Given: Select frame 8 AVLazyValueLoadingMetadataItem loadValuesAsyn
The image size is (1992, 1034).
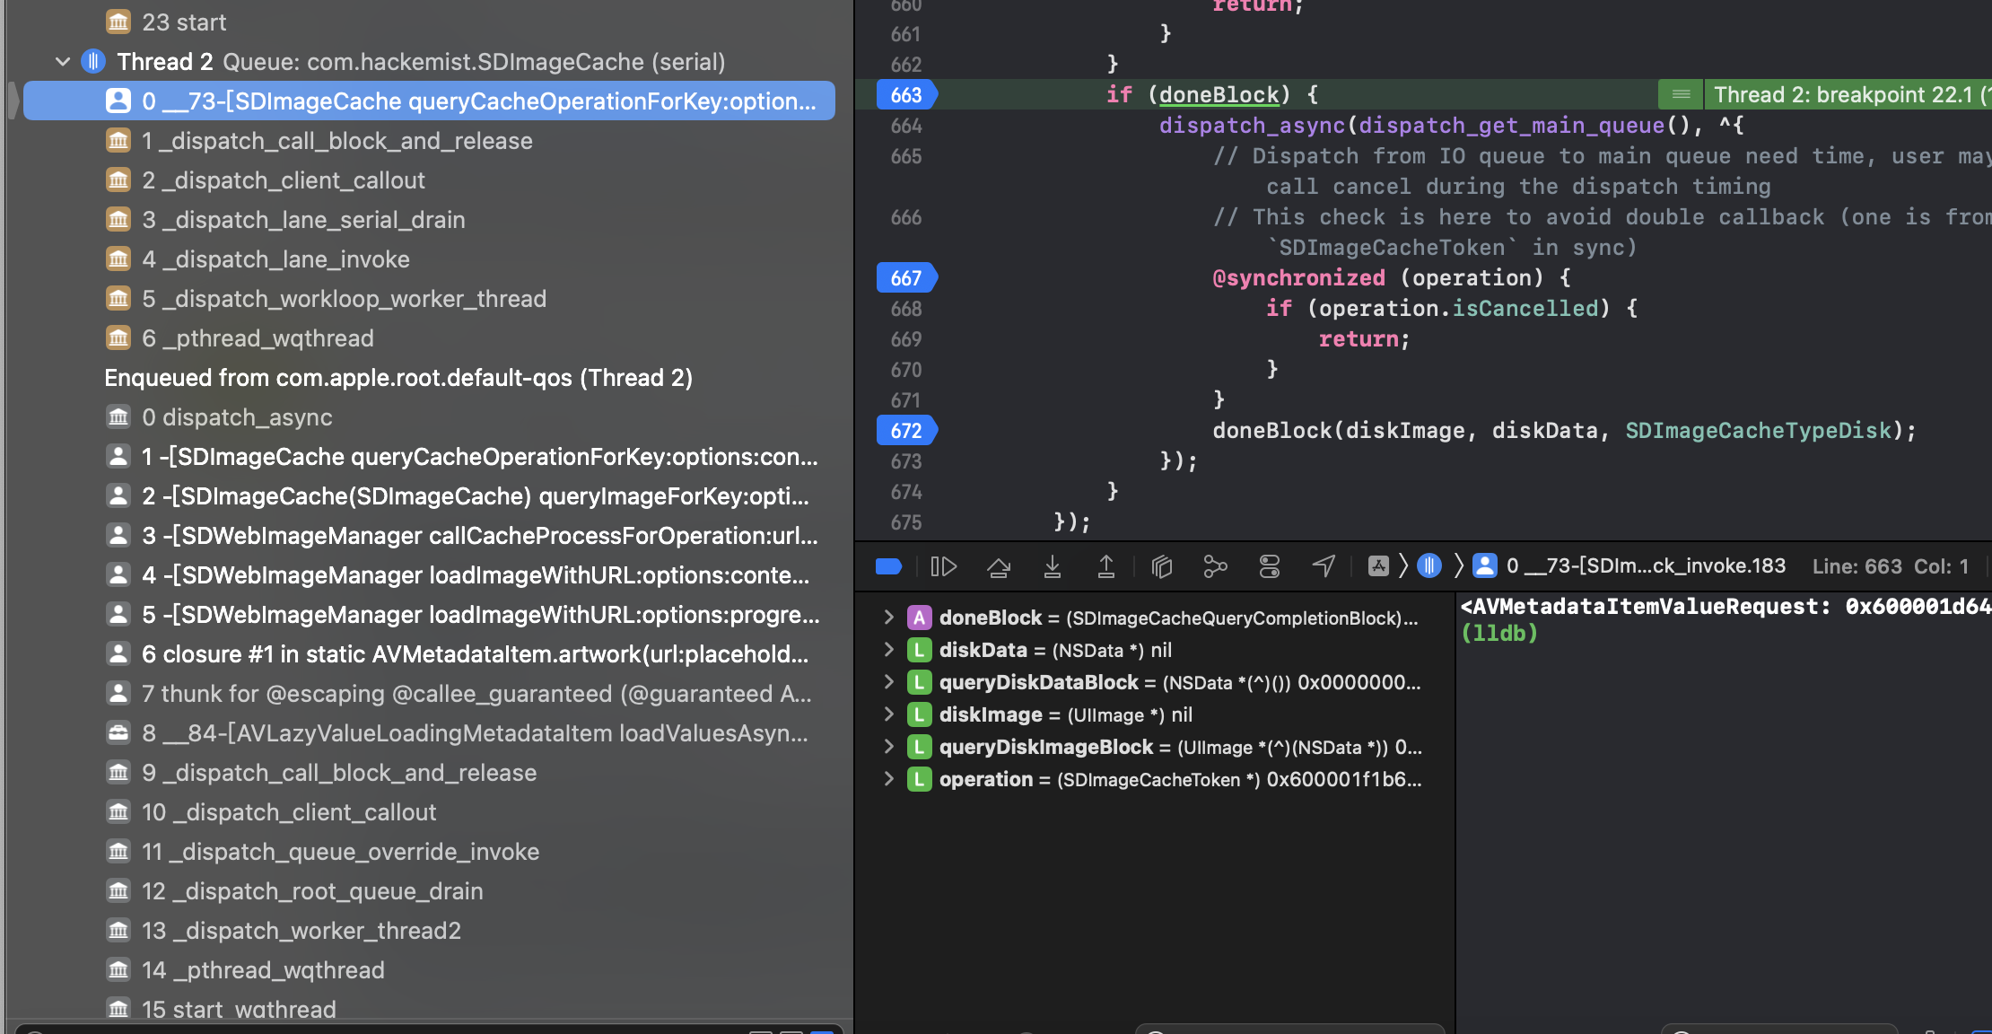Looking at the screenshot, I should point(429,733).
